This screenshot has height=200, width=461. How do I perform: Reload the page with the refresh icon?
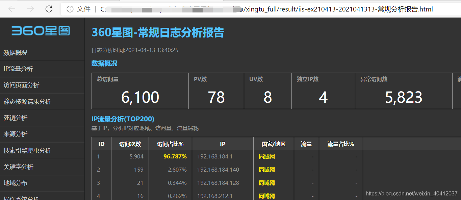[49, 9]
